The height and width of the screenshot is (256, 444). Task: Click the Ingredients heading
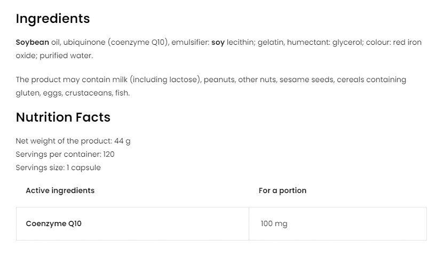click(53, 19)
